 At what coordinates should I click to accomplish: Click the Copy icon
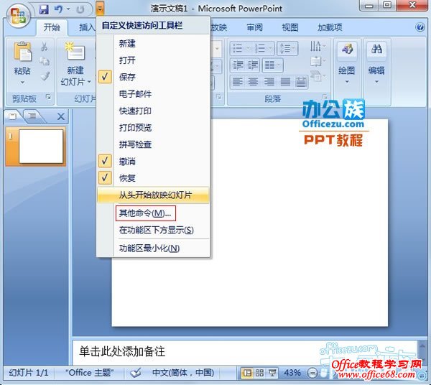click(x=45, y=61)
